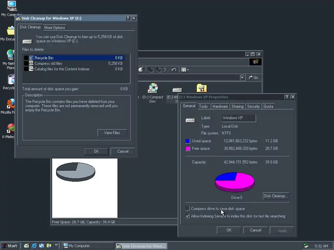This screenshot has width=334, height=250.
Task: Click OK in the Windows XP Properties dialog
Action: [229, 230]
